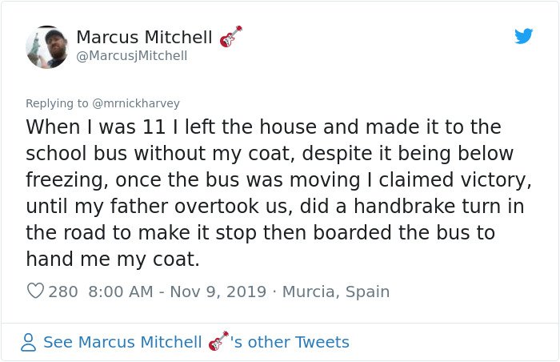Image resolution: width=560 pixels, height=362 pixels.
Task: Like the tweet with the heart icon
Action: tap(35, 291)
